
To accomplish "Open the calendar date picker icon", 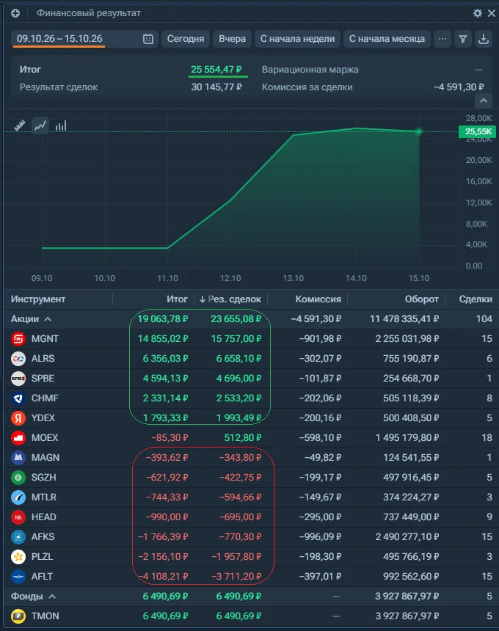I will coord(148,39).
